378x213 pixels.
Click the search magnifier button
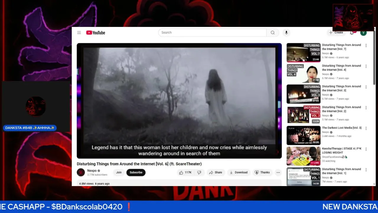coord(273,33)
